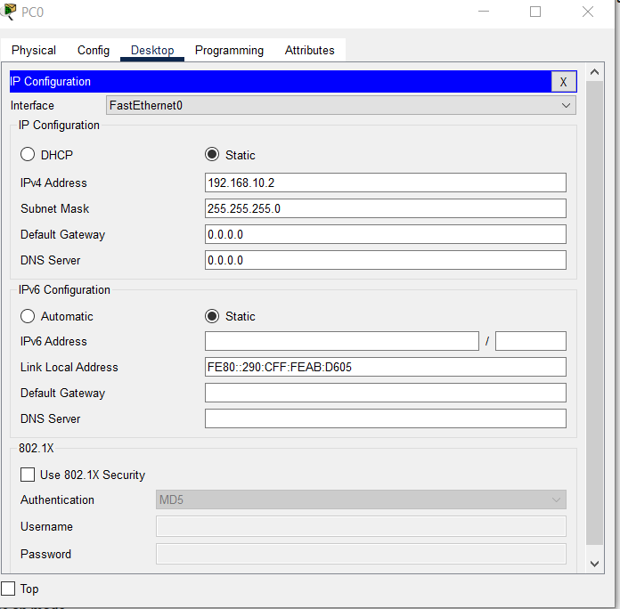
Task: Click the PC0 window title icon
Action: click(x=9, y=12)
